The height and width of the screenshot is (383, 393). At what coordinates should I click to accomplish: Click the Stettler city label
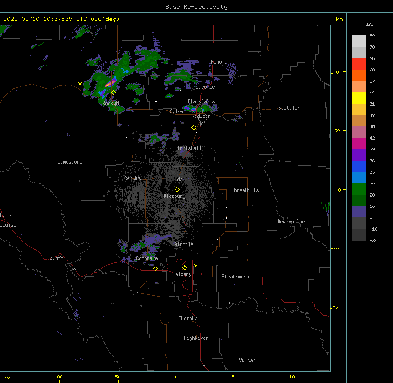[289, 108]
